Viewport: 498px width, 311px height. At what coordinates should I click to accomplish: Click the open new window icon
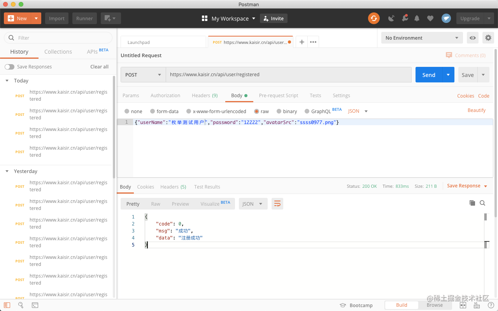point(111,18)
